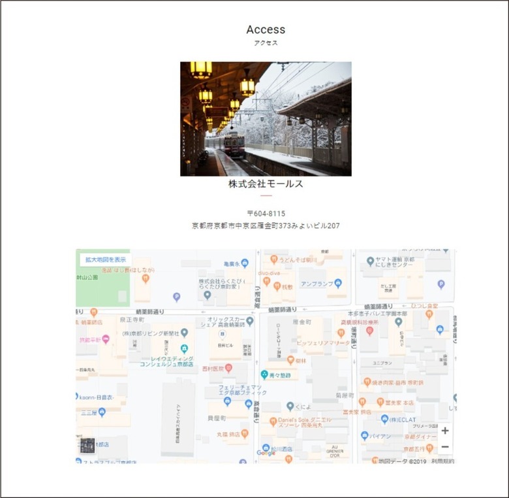
Task: Click the はしなが restaurant pin
Action: coord(146,278)
